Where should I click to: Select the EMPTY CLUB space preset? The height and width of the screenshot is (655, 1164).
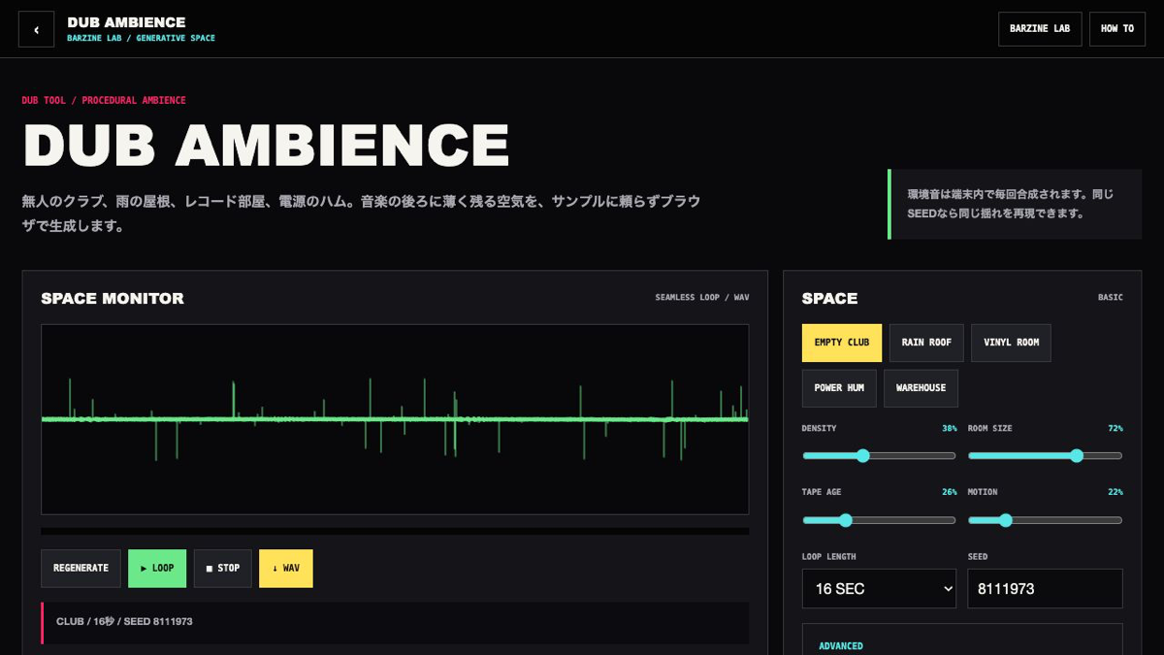[x=842, y=343]
